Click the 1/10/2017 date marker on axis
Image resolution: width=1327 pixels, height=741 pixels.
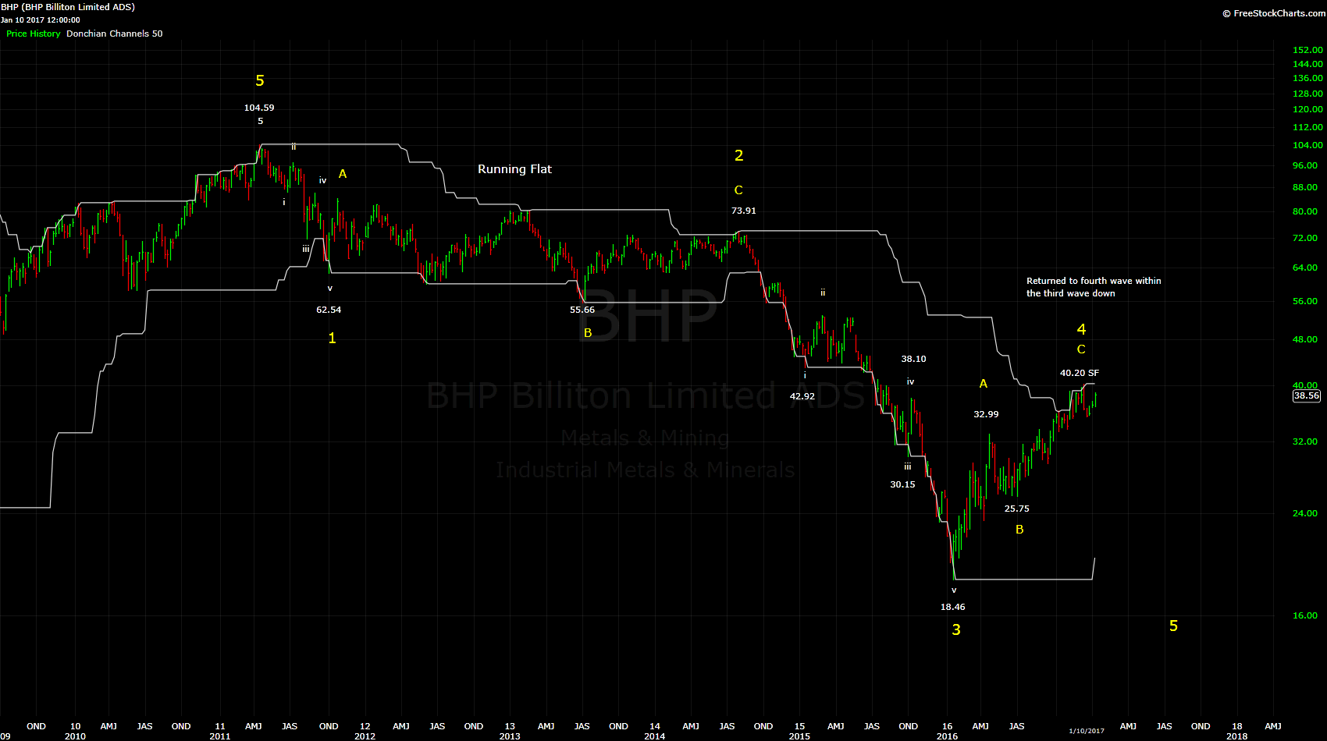tap(1087, 731)
